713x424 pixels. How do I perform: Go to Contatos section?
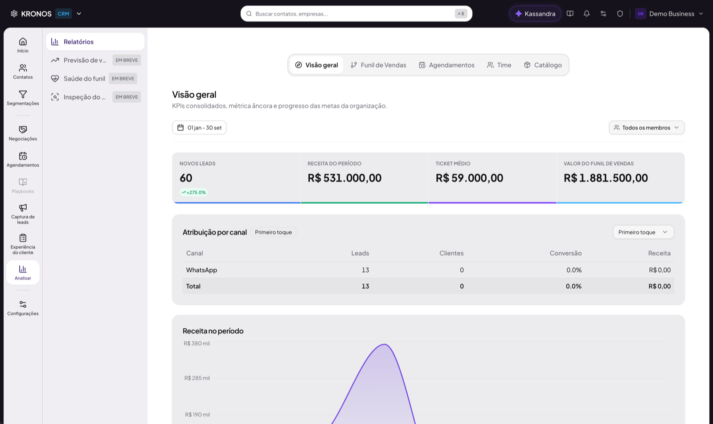point(23,72)
